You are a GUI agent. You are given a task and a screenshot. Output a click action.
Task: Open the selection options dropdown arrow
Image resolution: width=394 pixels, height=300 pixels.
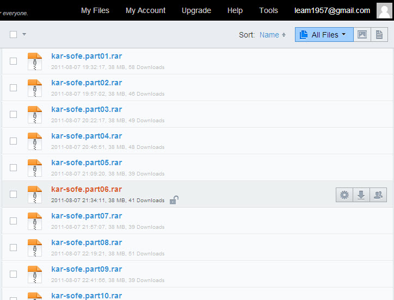(x=24, y=34)
